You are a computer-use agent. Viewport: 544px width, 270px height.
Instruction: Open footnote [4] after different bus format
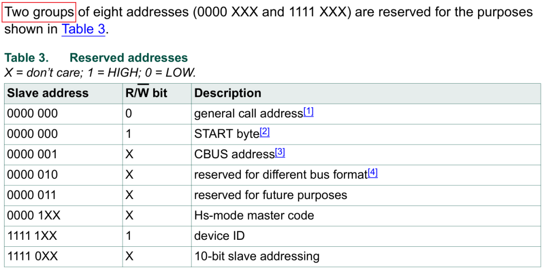[x=373, y=173]
